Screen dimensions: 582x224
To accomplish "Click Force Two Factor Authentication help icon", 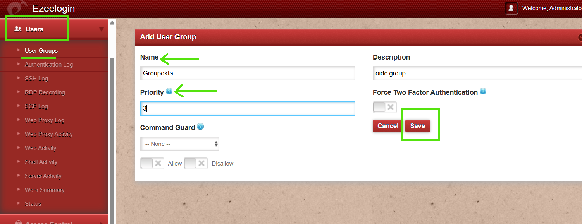I will tap(483, 91).
